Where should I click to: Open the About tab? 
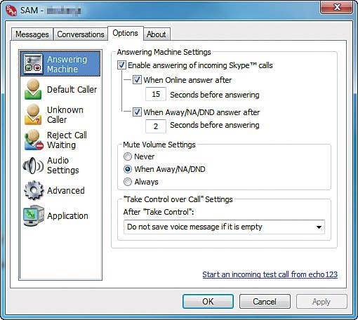pyautogui.click(x=157, y=34)
